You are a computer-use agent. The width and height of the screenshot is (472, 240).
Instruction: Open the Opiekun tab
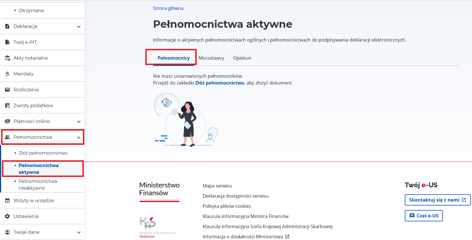[x=242, y=58]
